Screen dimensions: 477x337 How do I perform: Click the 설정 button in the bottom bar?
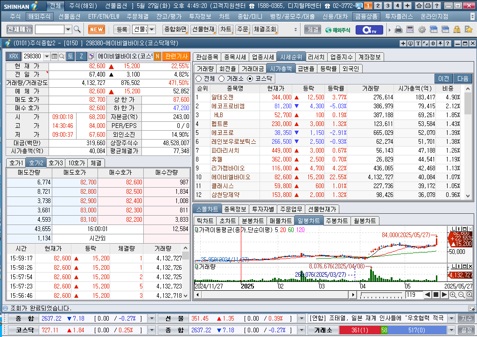[x=466, y=330]
